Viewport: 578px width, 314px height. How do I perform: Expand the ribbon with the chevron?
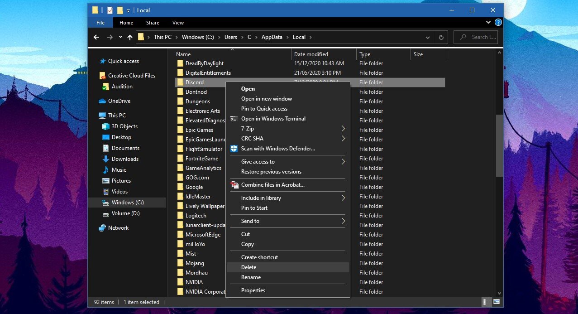(488, 22)
